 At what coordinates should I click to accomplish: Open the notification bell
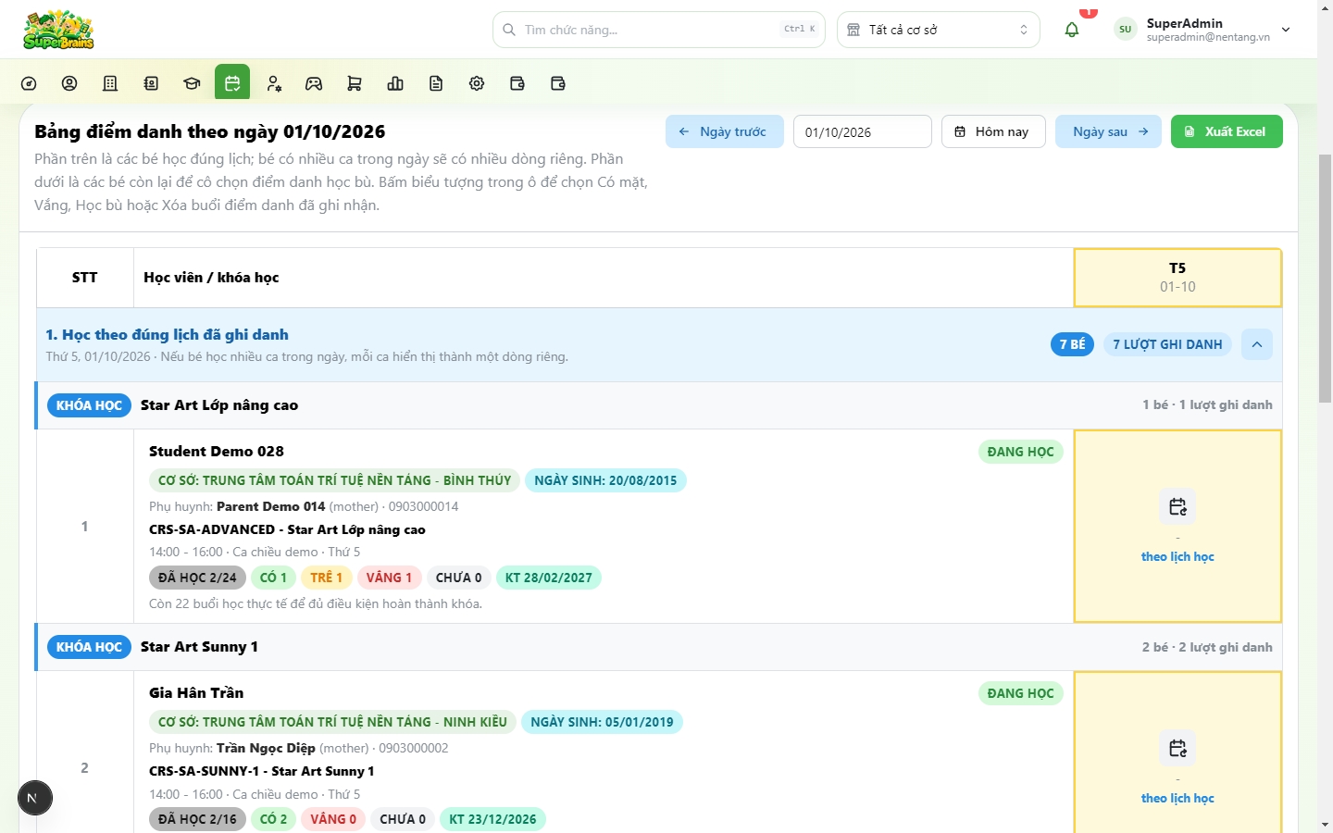click(1072, 30)
